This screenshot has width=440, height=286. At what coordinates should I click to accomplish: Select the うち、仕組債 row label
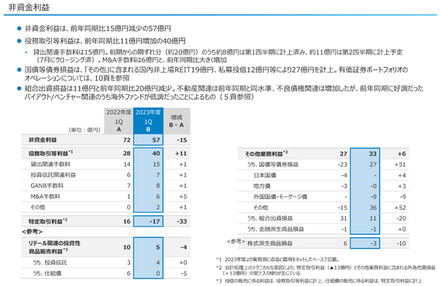pos(47,273)
